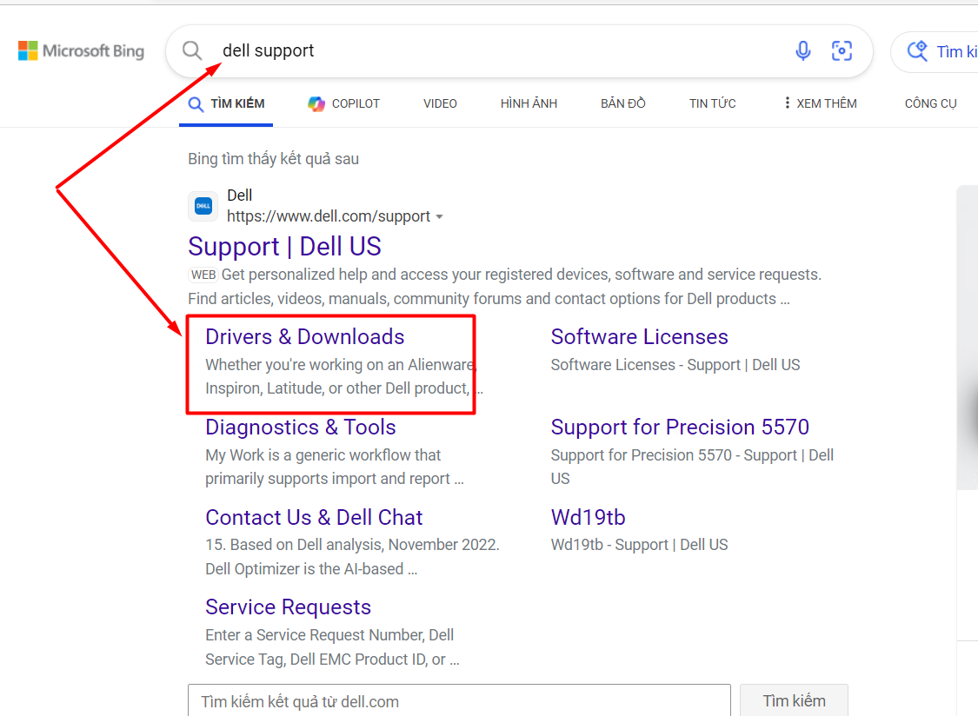The width and height of the screenshot is (978, 716).
Task: Open the Drivers & Downloads link
Action: click(304, 337)
